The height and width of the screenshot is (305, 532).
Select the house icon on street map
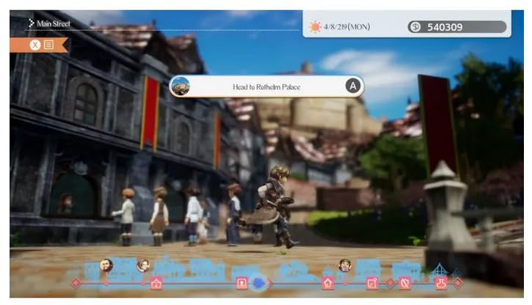click(328, 283)
